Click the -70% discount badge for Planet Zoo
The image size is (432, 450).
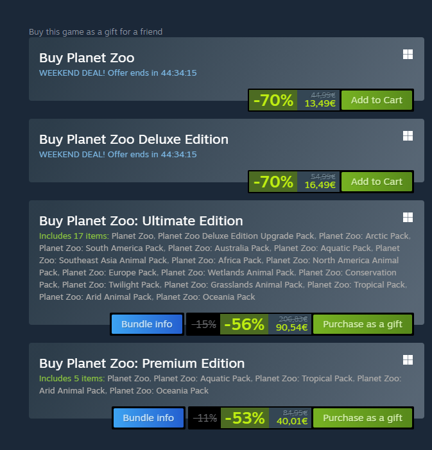click(273, 100)
